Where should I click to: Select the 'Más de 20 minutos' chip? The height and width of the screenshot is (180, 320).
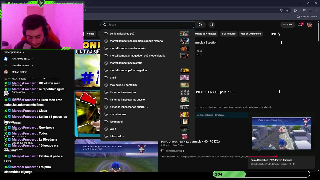[251, 34]
